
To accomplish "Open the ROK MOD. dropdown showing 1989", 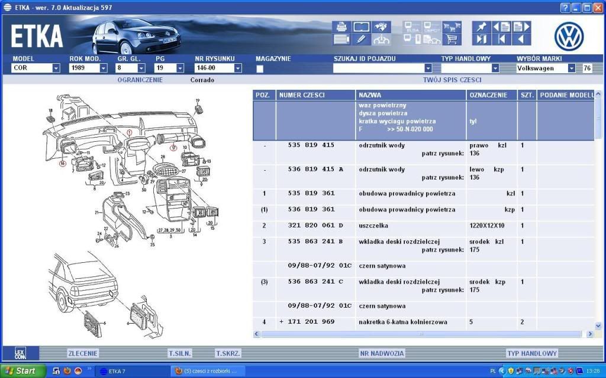I will click(103, 68).
